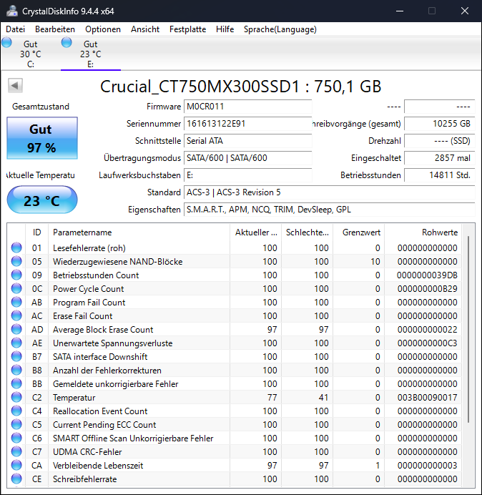The width and height of the screenshot is (482, 495).
Task: Open the Optionen menu
Action: point(103,29)
